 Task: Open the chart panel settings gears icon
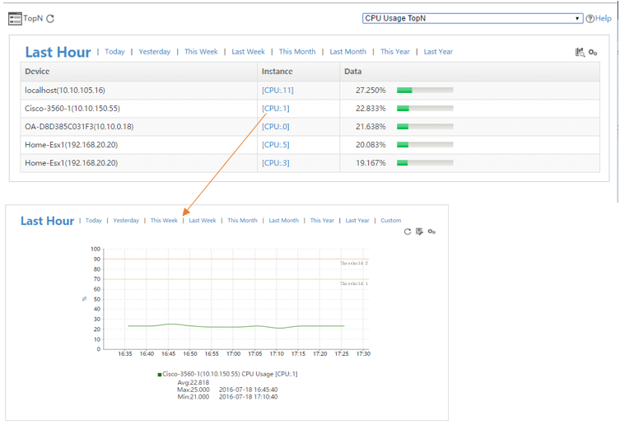(431, 232)
